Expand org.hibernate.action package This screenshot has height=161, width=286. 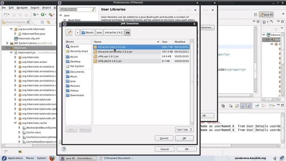click(15, 62)
